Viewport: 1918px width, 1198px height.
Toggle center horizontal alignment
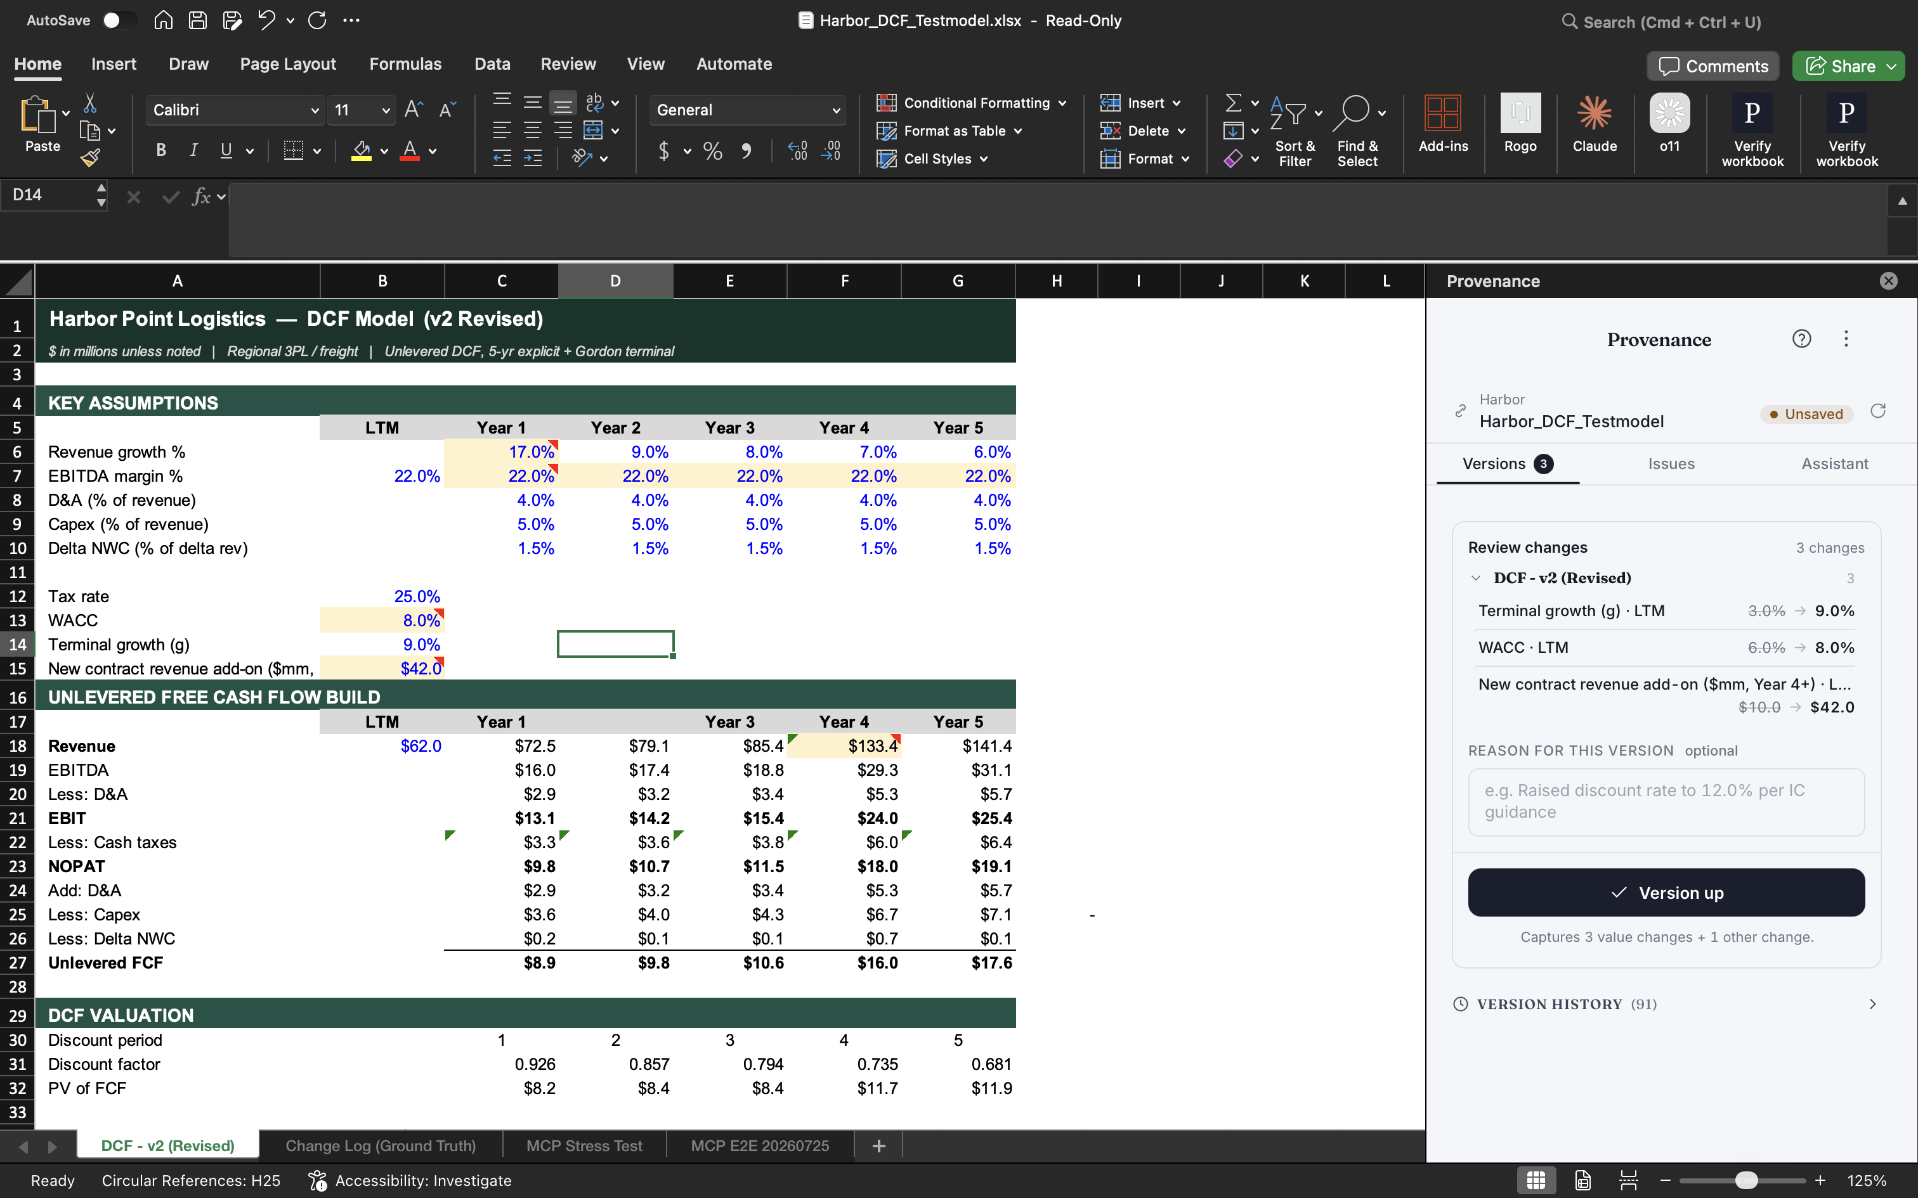533,130
